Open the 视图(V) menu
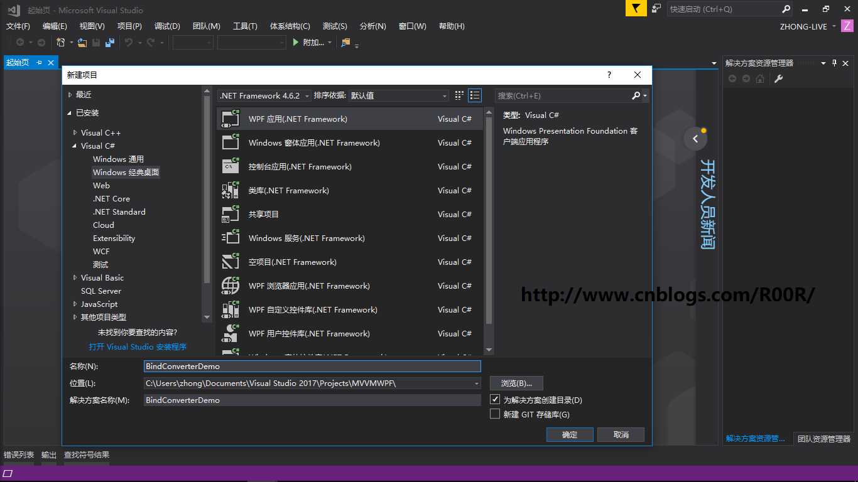The height and width of the screenshot is (482, 858). pyautogui.click(x=92, y=26)
